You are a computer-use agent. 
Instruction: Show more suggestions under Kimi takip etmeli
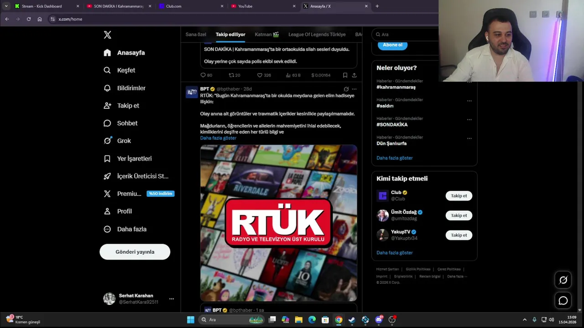click(395, 253)
